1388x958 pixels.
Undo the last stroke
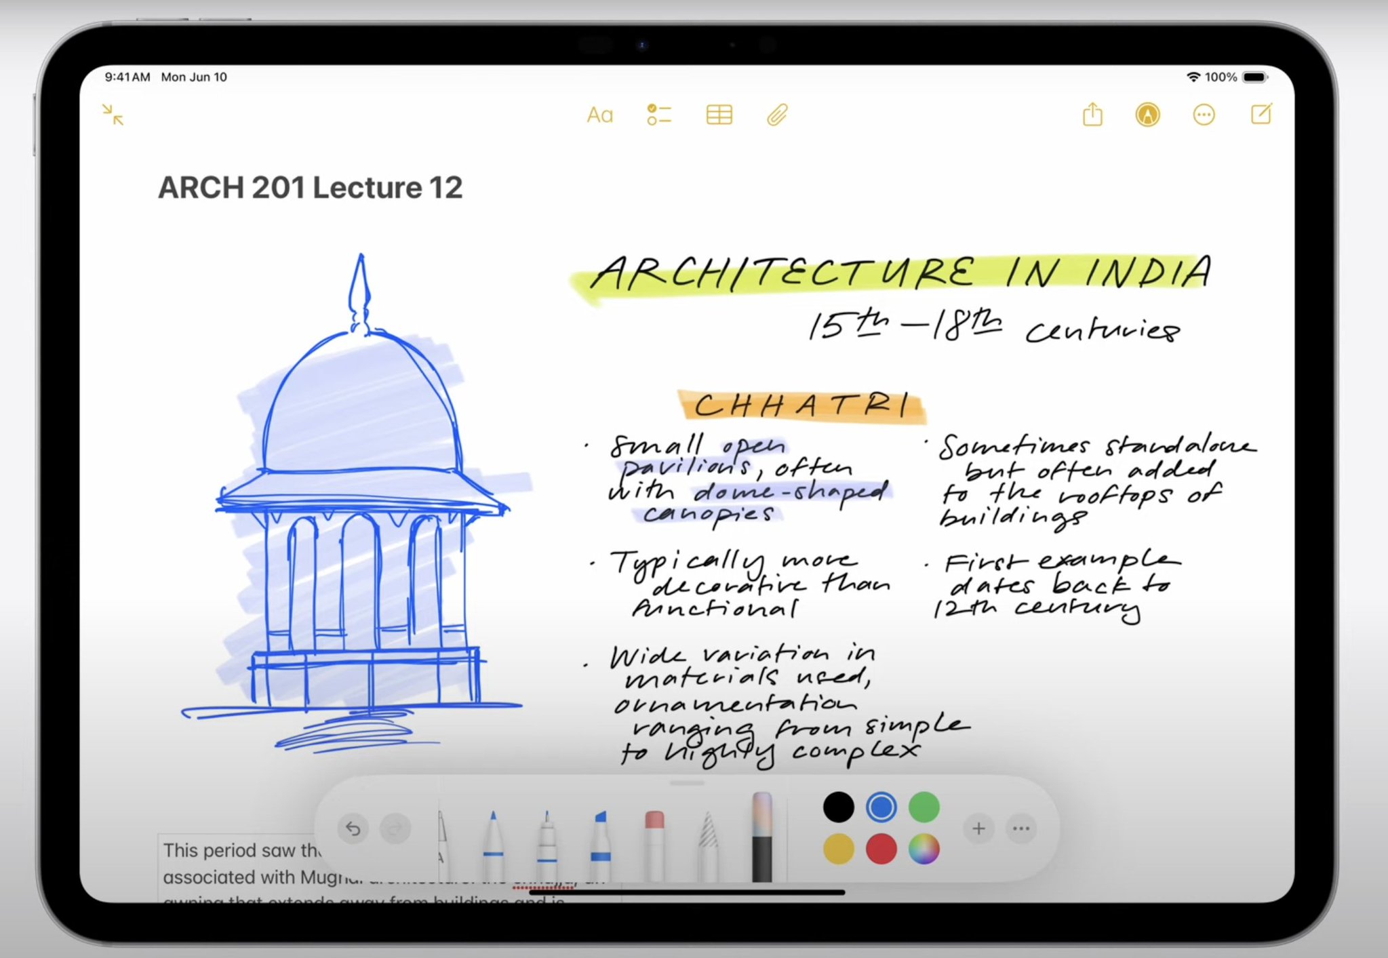click(x=353, y=828)
